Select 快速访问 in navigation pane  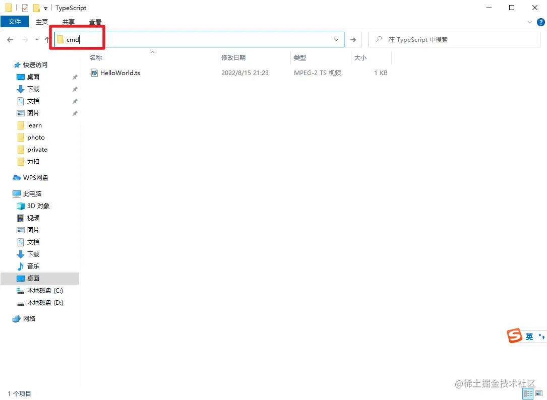35,65
